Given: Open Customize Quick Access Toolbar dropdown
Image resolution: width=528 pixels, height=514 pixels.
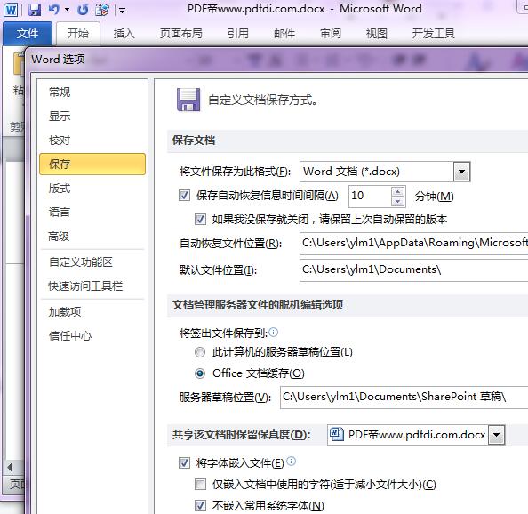Looking at the screenshot, I should click(x=123, y=11).
